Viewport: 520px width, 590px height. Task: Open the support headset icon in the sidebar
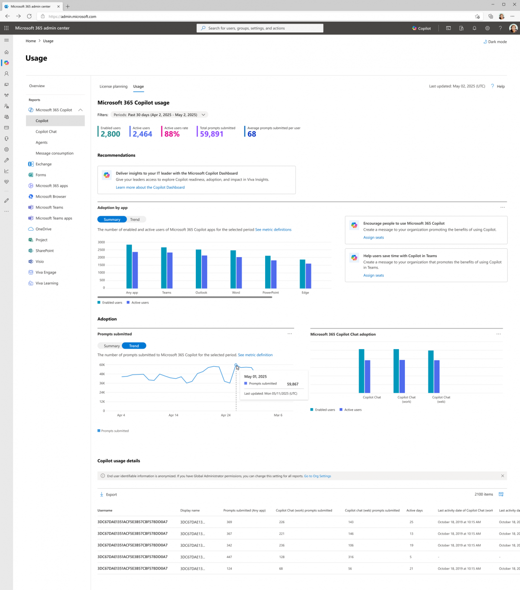[x=6, y=138]
